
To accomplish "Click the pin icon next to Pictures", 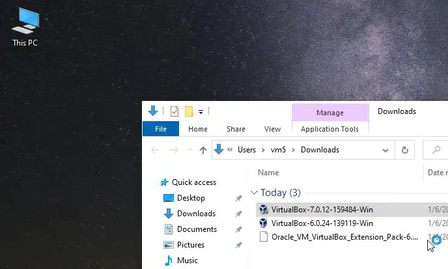I will coord(238,245).
